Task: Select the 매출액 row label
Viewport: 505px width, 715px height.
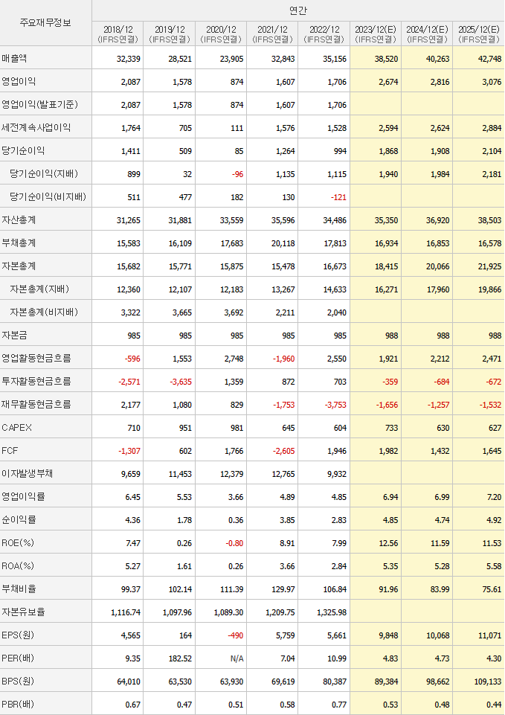Action: coord(14,58)
